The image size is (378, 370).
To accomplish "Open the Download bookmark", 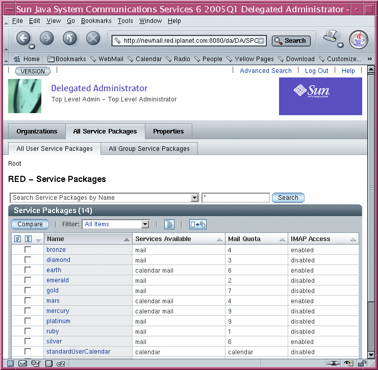I will [x=296, y=59].
